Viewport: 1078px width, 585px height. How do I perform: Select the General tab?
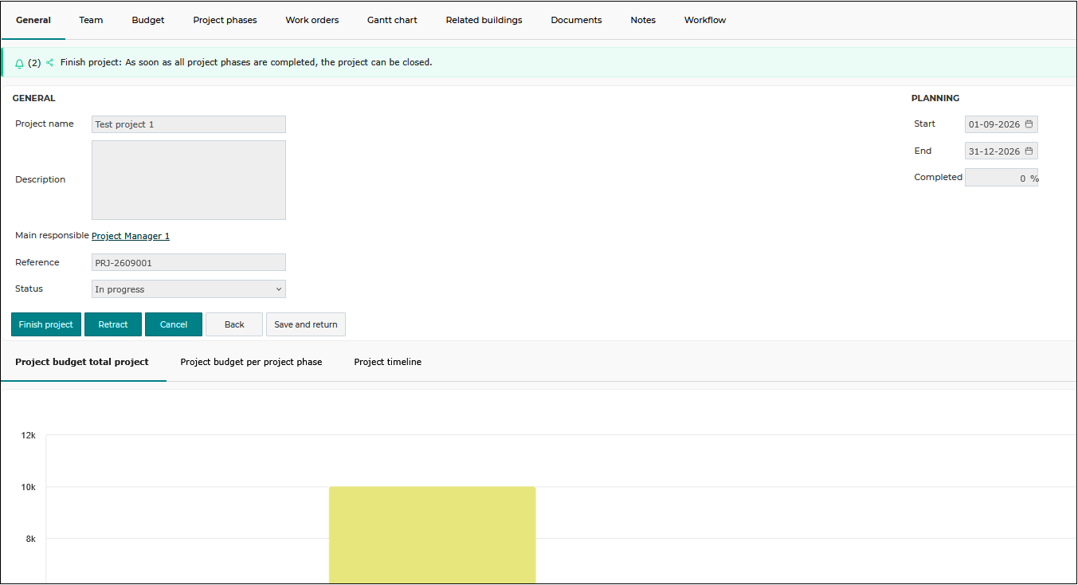tap(33, 20)
